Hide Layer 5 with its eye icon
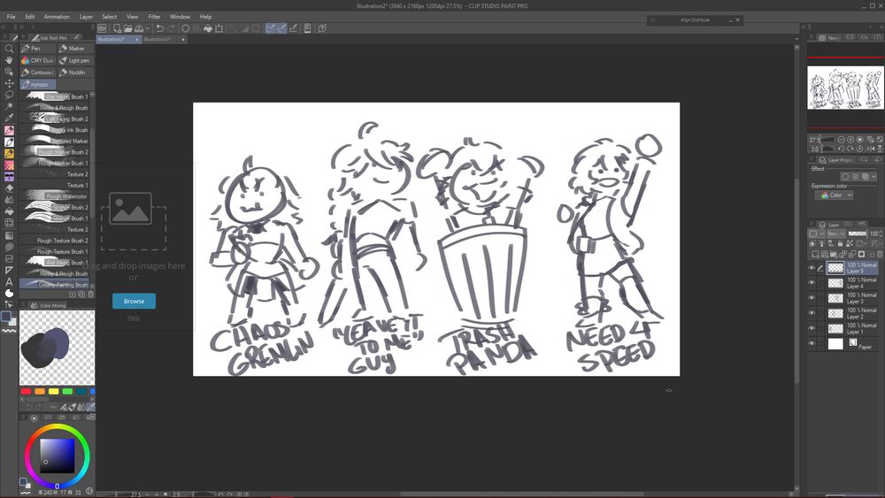 [x=812, y=268]
